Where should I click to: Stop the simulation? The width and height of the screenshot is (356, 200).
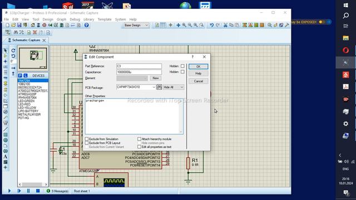[38, 191]
